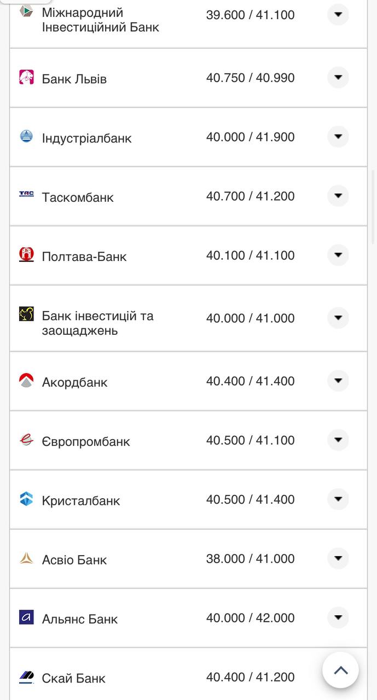
Task: Expand the Таскомбанк row dropdown arrow
Action: (x=338, y=196)
